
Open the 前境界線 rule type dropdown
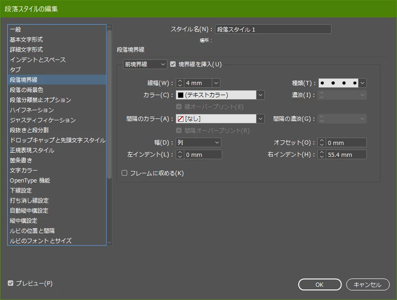pyautogui.click(x=145, y=64)
